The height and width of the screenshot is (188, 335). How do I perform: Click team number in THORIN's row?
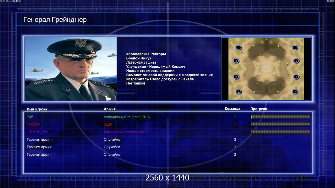pyautogui.click(x=235, y=124)
